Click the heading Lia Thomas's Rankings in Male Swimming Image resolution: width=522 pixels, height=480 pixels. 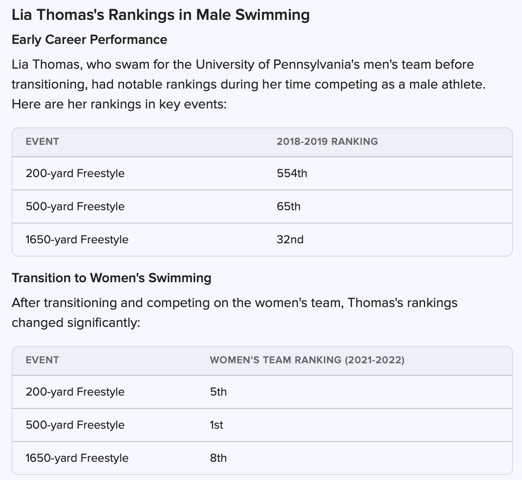pos(160,15)
